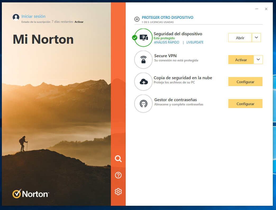Click the Seguridad del dispositivo shield icon
Screen dimensions: 276x210
tap(144, 38)
